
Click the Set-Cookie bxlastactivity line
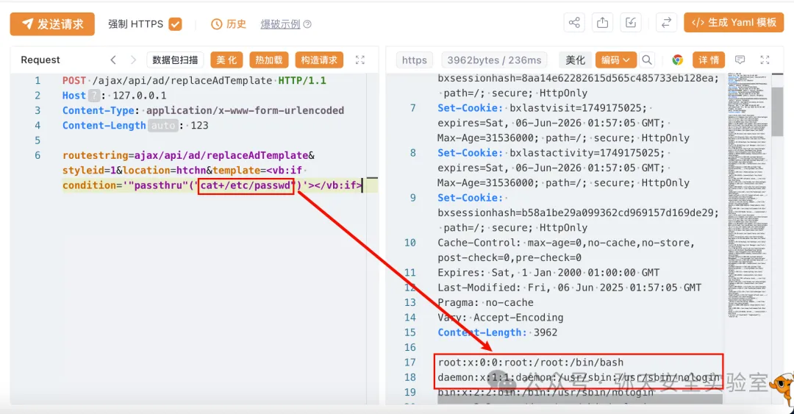[x=564, y=168]
